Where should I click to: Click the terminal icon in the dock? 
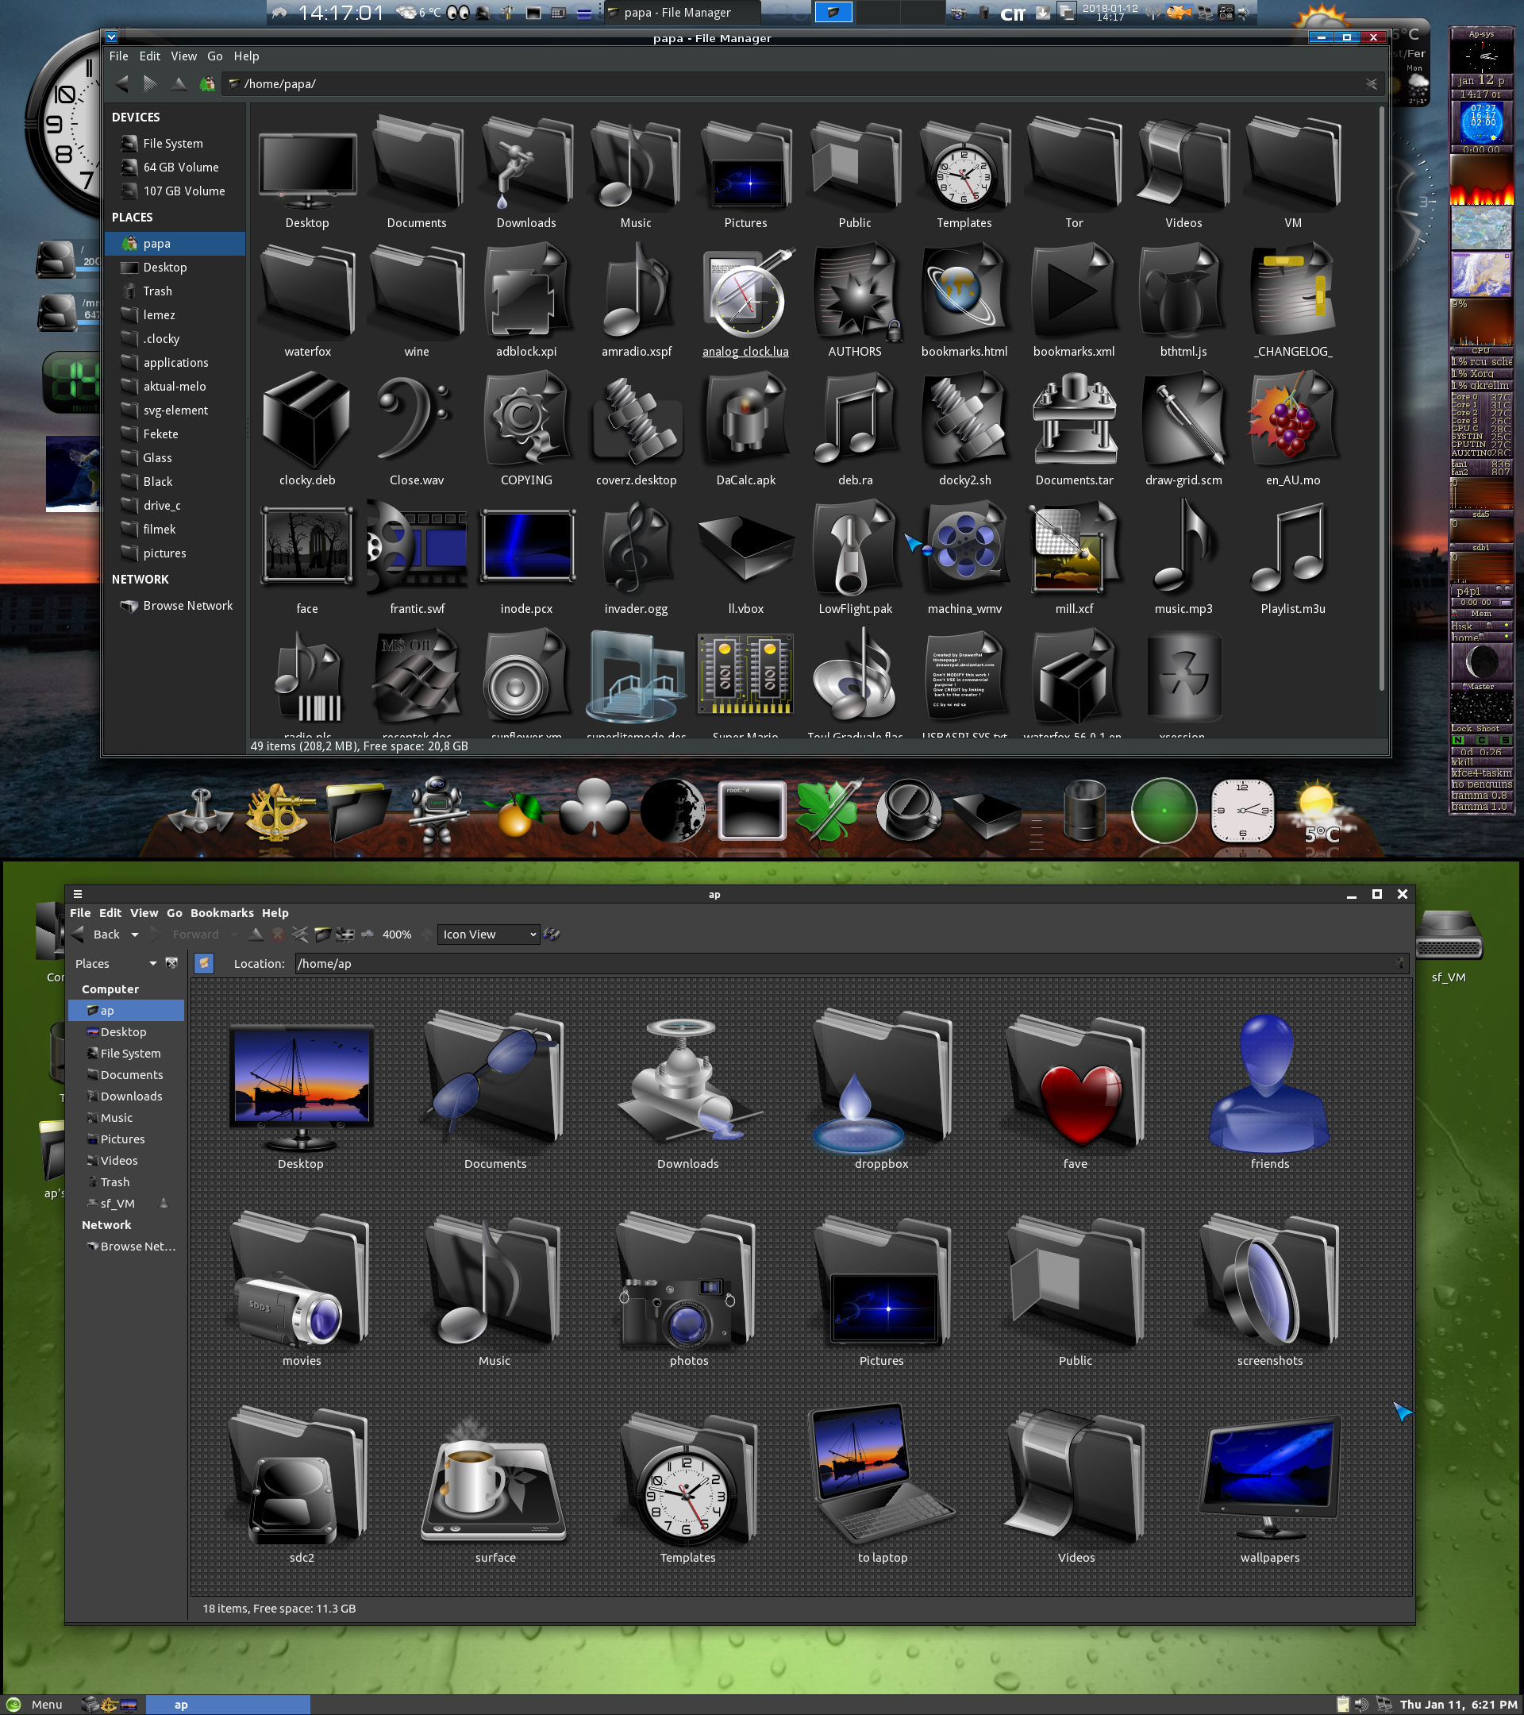click(752, 811)
